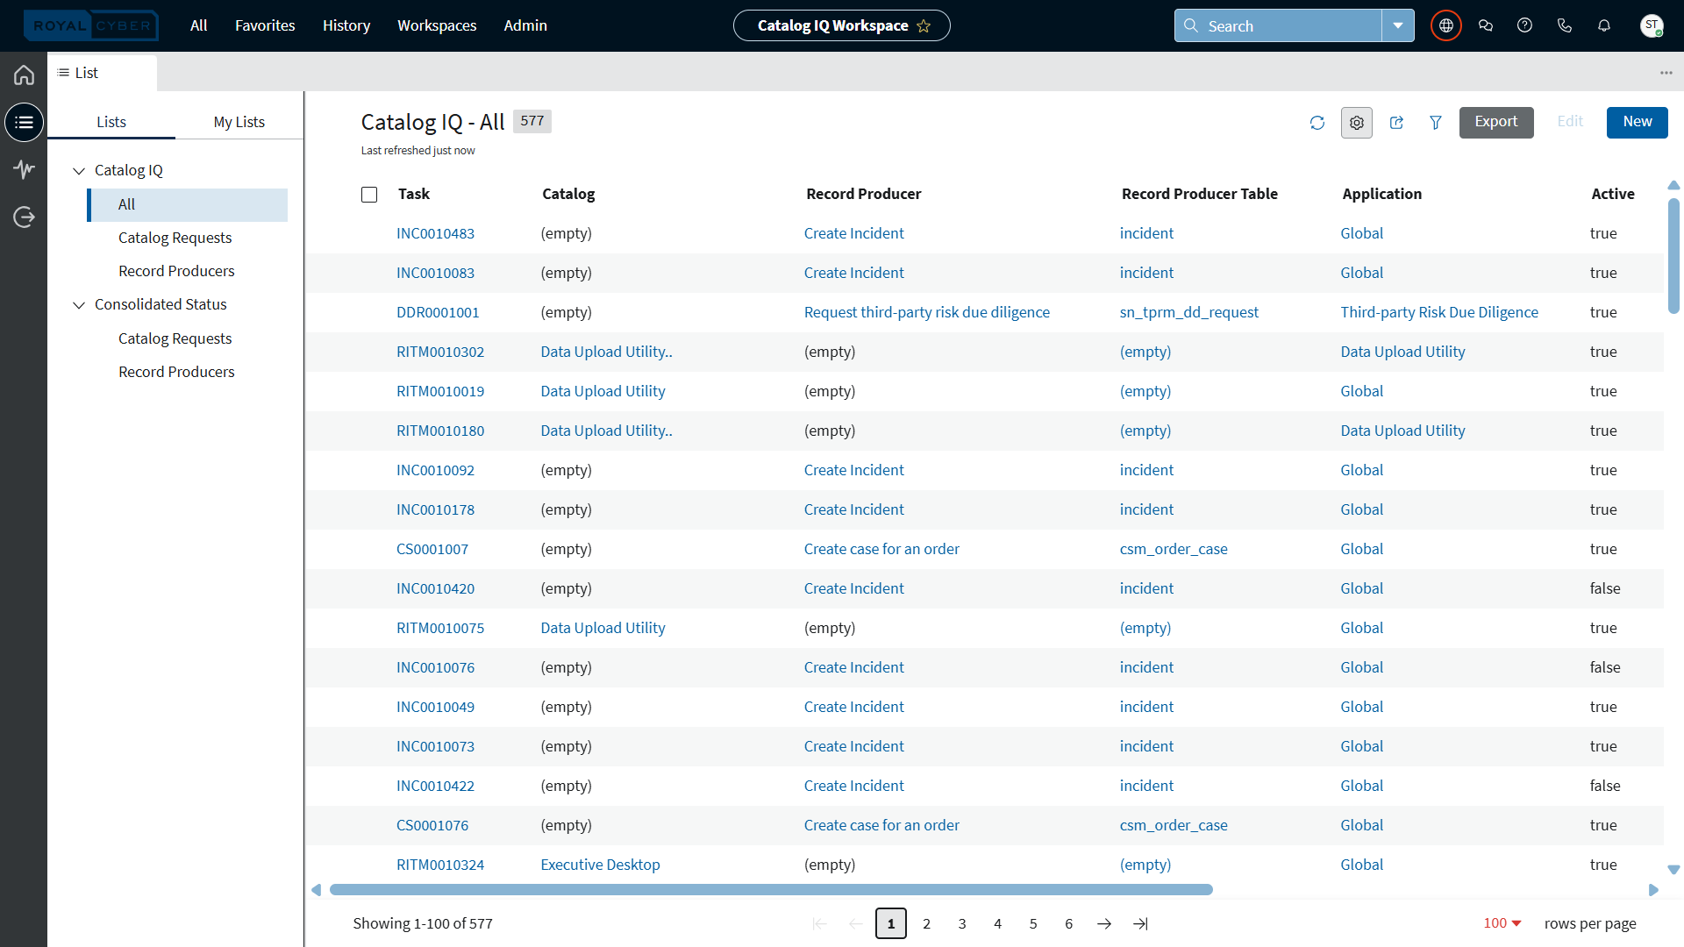Click the phone icon in header
The image size is (1684, 947).
[1564, 25]
